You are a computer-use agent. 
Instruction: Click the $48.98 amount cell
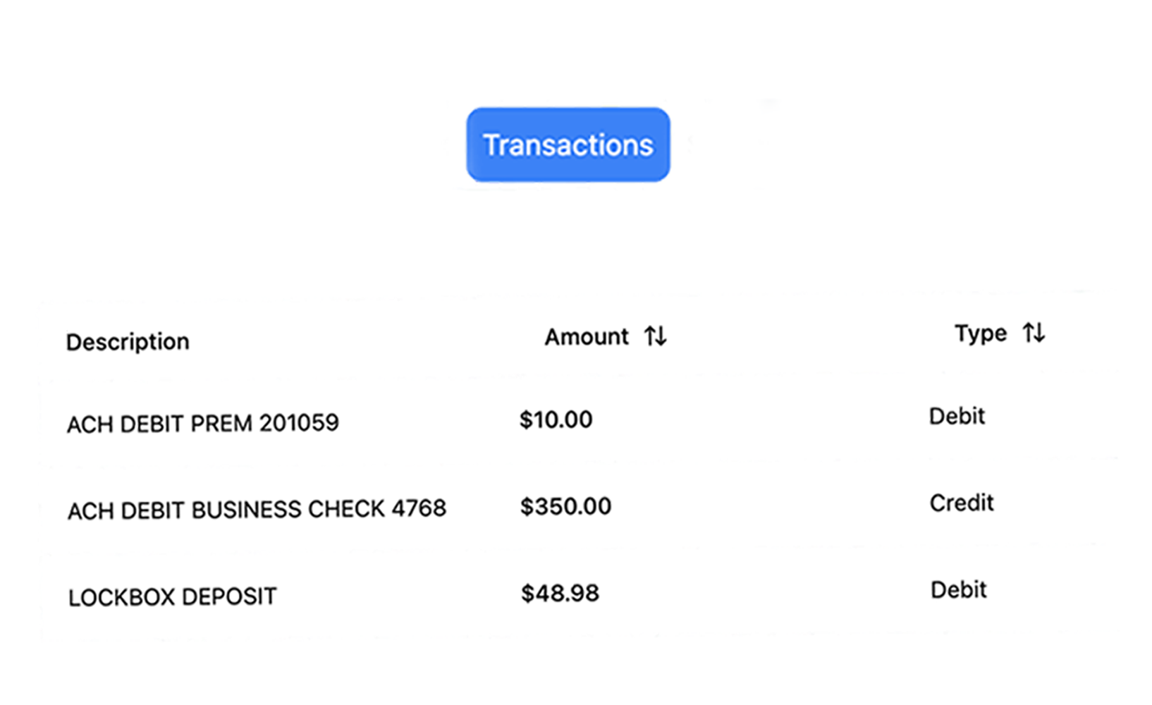(x=560, y=593)
